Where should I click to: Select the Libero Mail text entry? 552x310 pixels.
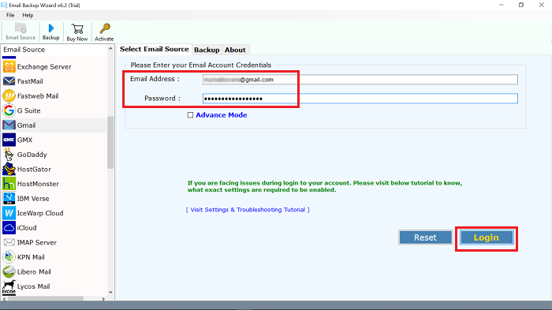34,272
